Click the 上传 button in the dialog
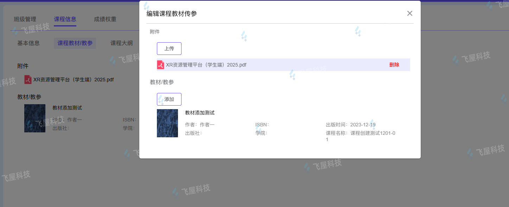The width and height of the screenshot is (509, 207). coord(169,49)
